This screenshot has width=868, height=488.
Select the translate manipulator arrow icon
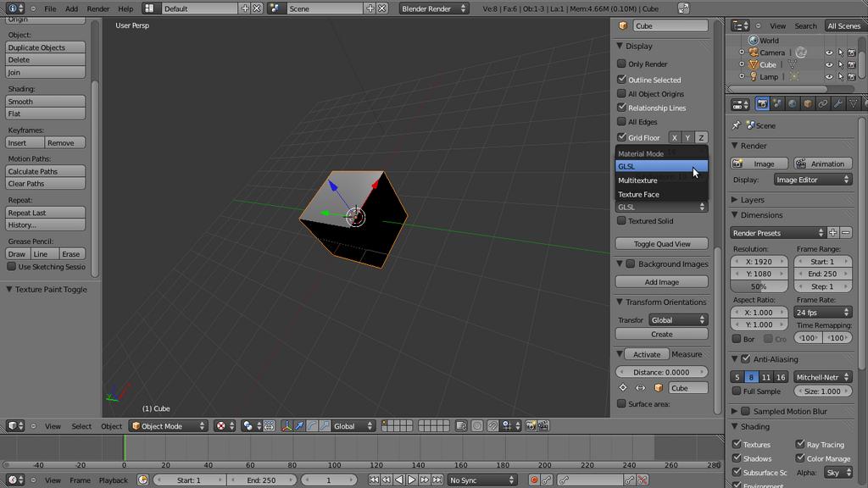pos(299,426)
